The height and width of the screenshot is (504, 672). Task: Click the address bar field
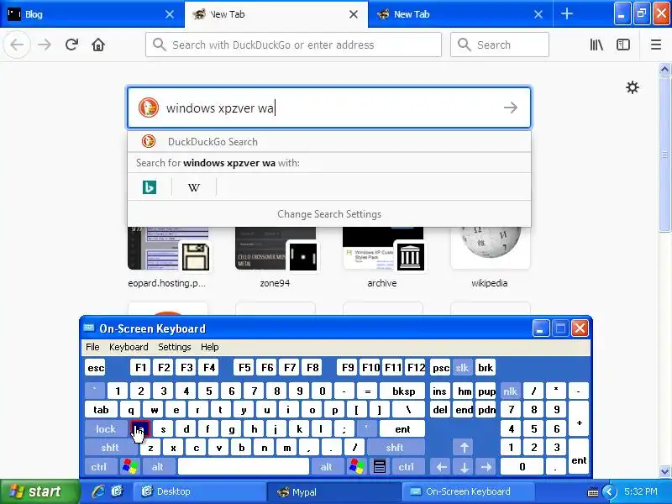(x=293, y=45)
